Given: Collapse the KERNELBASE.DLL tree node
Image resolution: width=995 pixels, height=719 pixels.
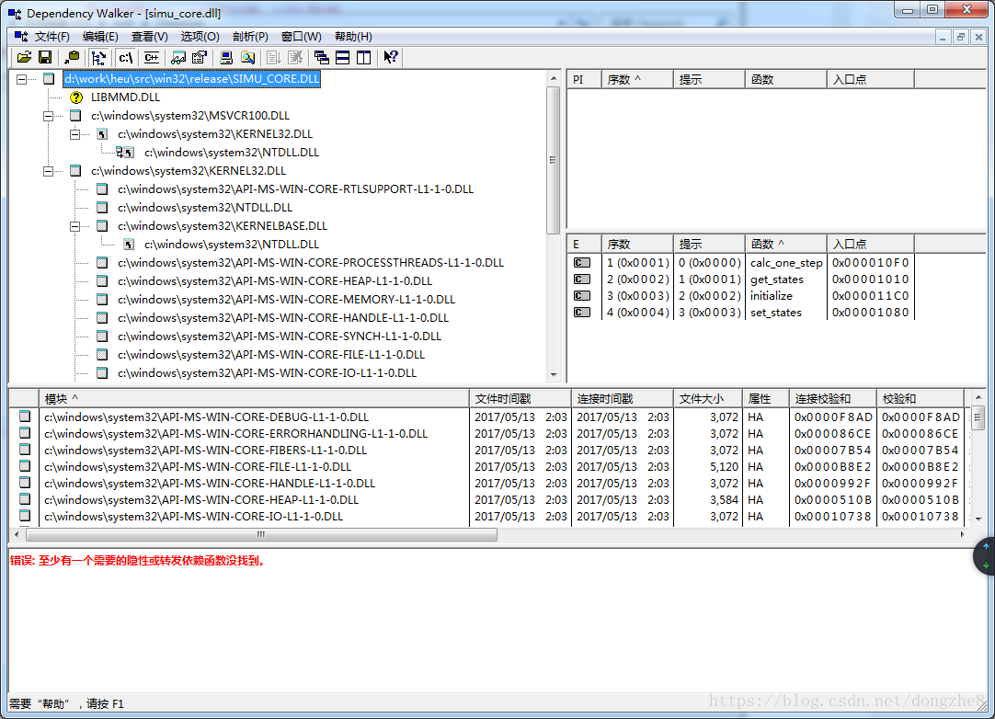Looking at the screenshot, I should (x=75, y=226).
